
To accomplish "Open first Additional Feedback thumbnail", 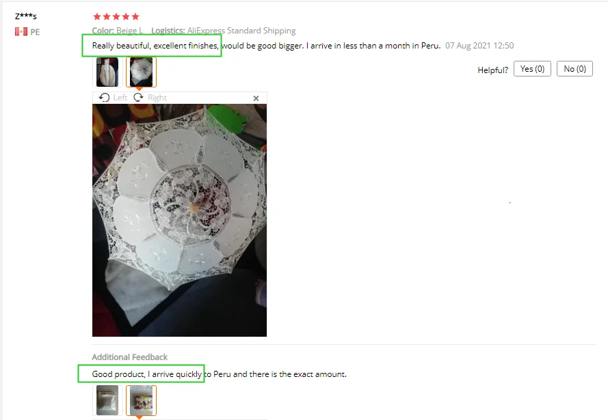I will [x=107, y=400].
